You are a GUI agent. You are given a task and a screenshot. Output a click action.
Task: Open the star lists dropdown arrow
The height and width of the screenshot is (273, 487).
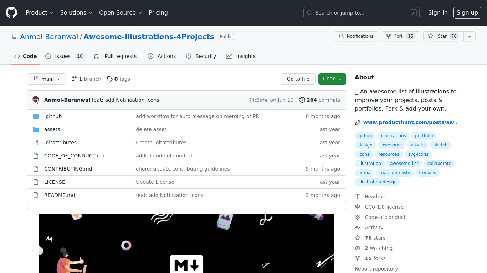click(x=470, y=36)
